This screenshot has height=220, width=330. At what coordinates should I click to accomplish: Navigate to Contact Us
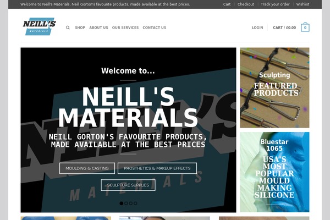coord(154,28)
